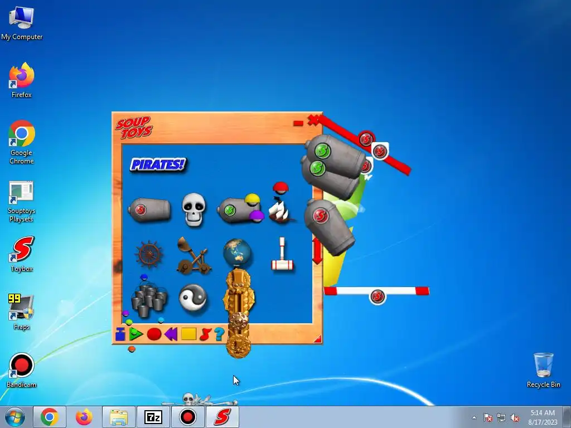Click the second green button on desktop cannon
The image size is (571, 428).
point(317,168)
